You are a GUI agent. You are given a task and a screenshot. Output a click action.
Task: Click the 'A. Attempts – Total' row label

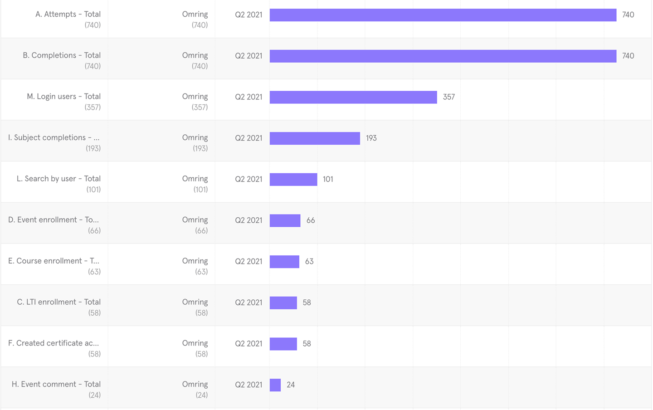click(x=68, y=15)
